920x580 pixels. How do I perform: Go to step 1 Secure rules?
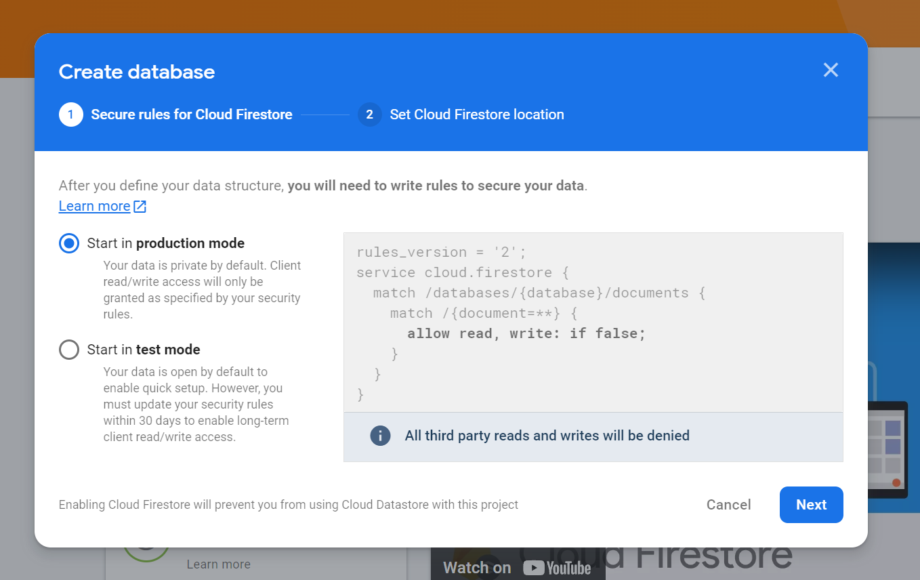pos(175,115)
